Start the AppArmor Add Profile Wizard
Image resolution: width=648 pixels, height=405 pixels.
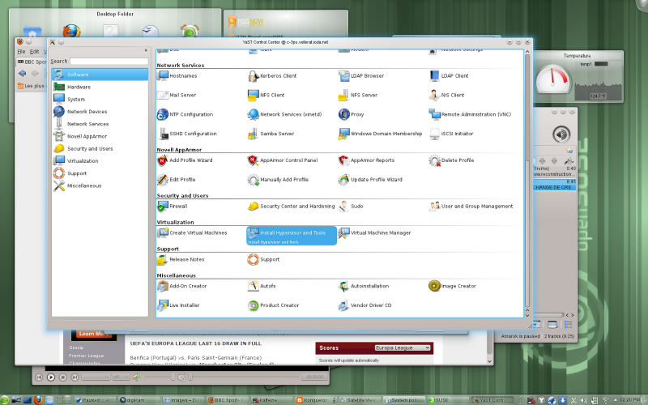pos(185,160)
